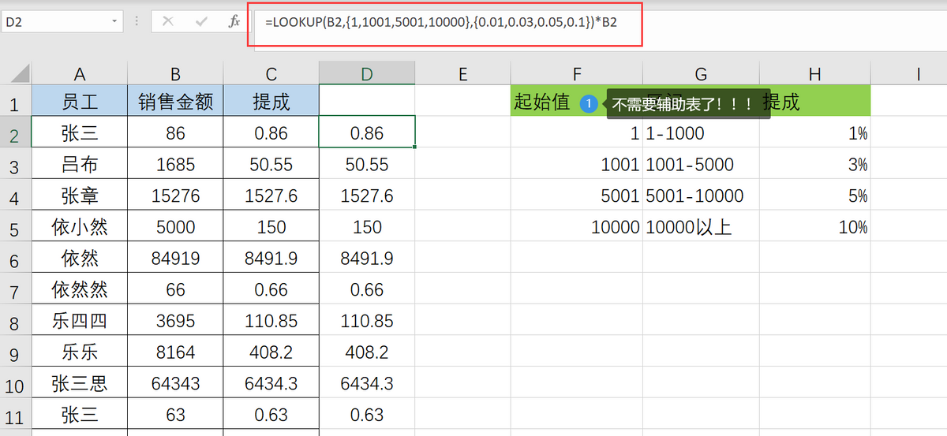This screenshot has height=436, width=947.
Task: Select row 1 header
Action: click(x=16, y=101)
